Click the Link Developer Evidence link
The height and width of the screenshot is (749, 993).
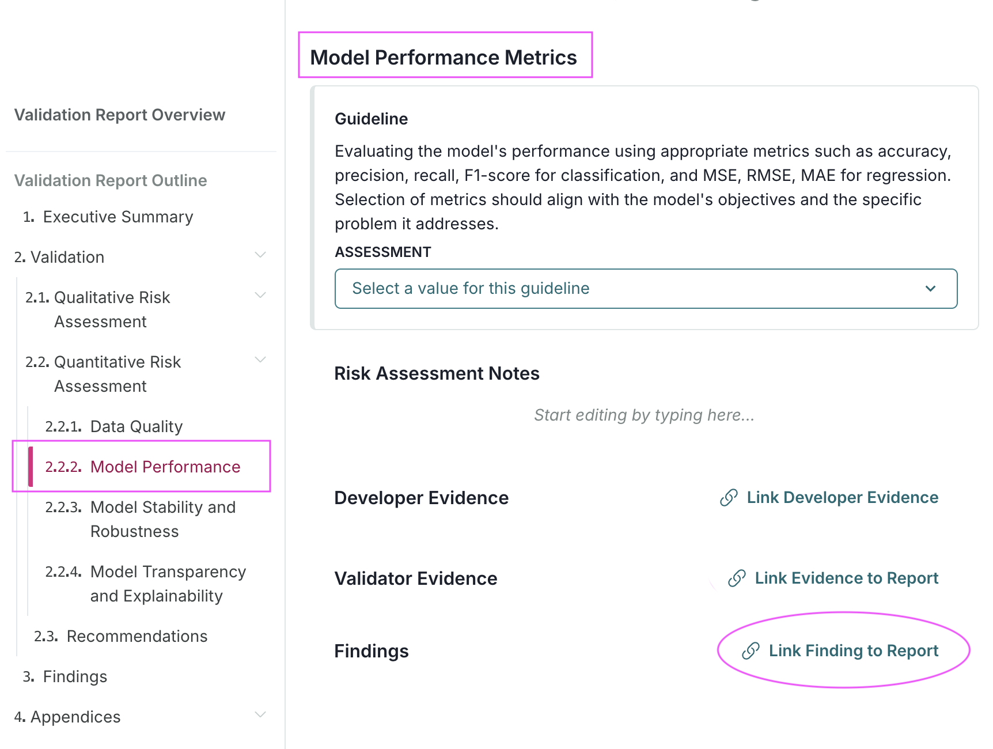tap(842, 497)
